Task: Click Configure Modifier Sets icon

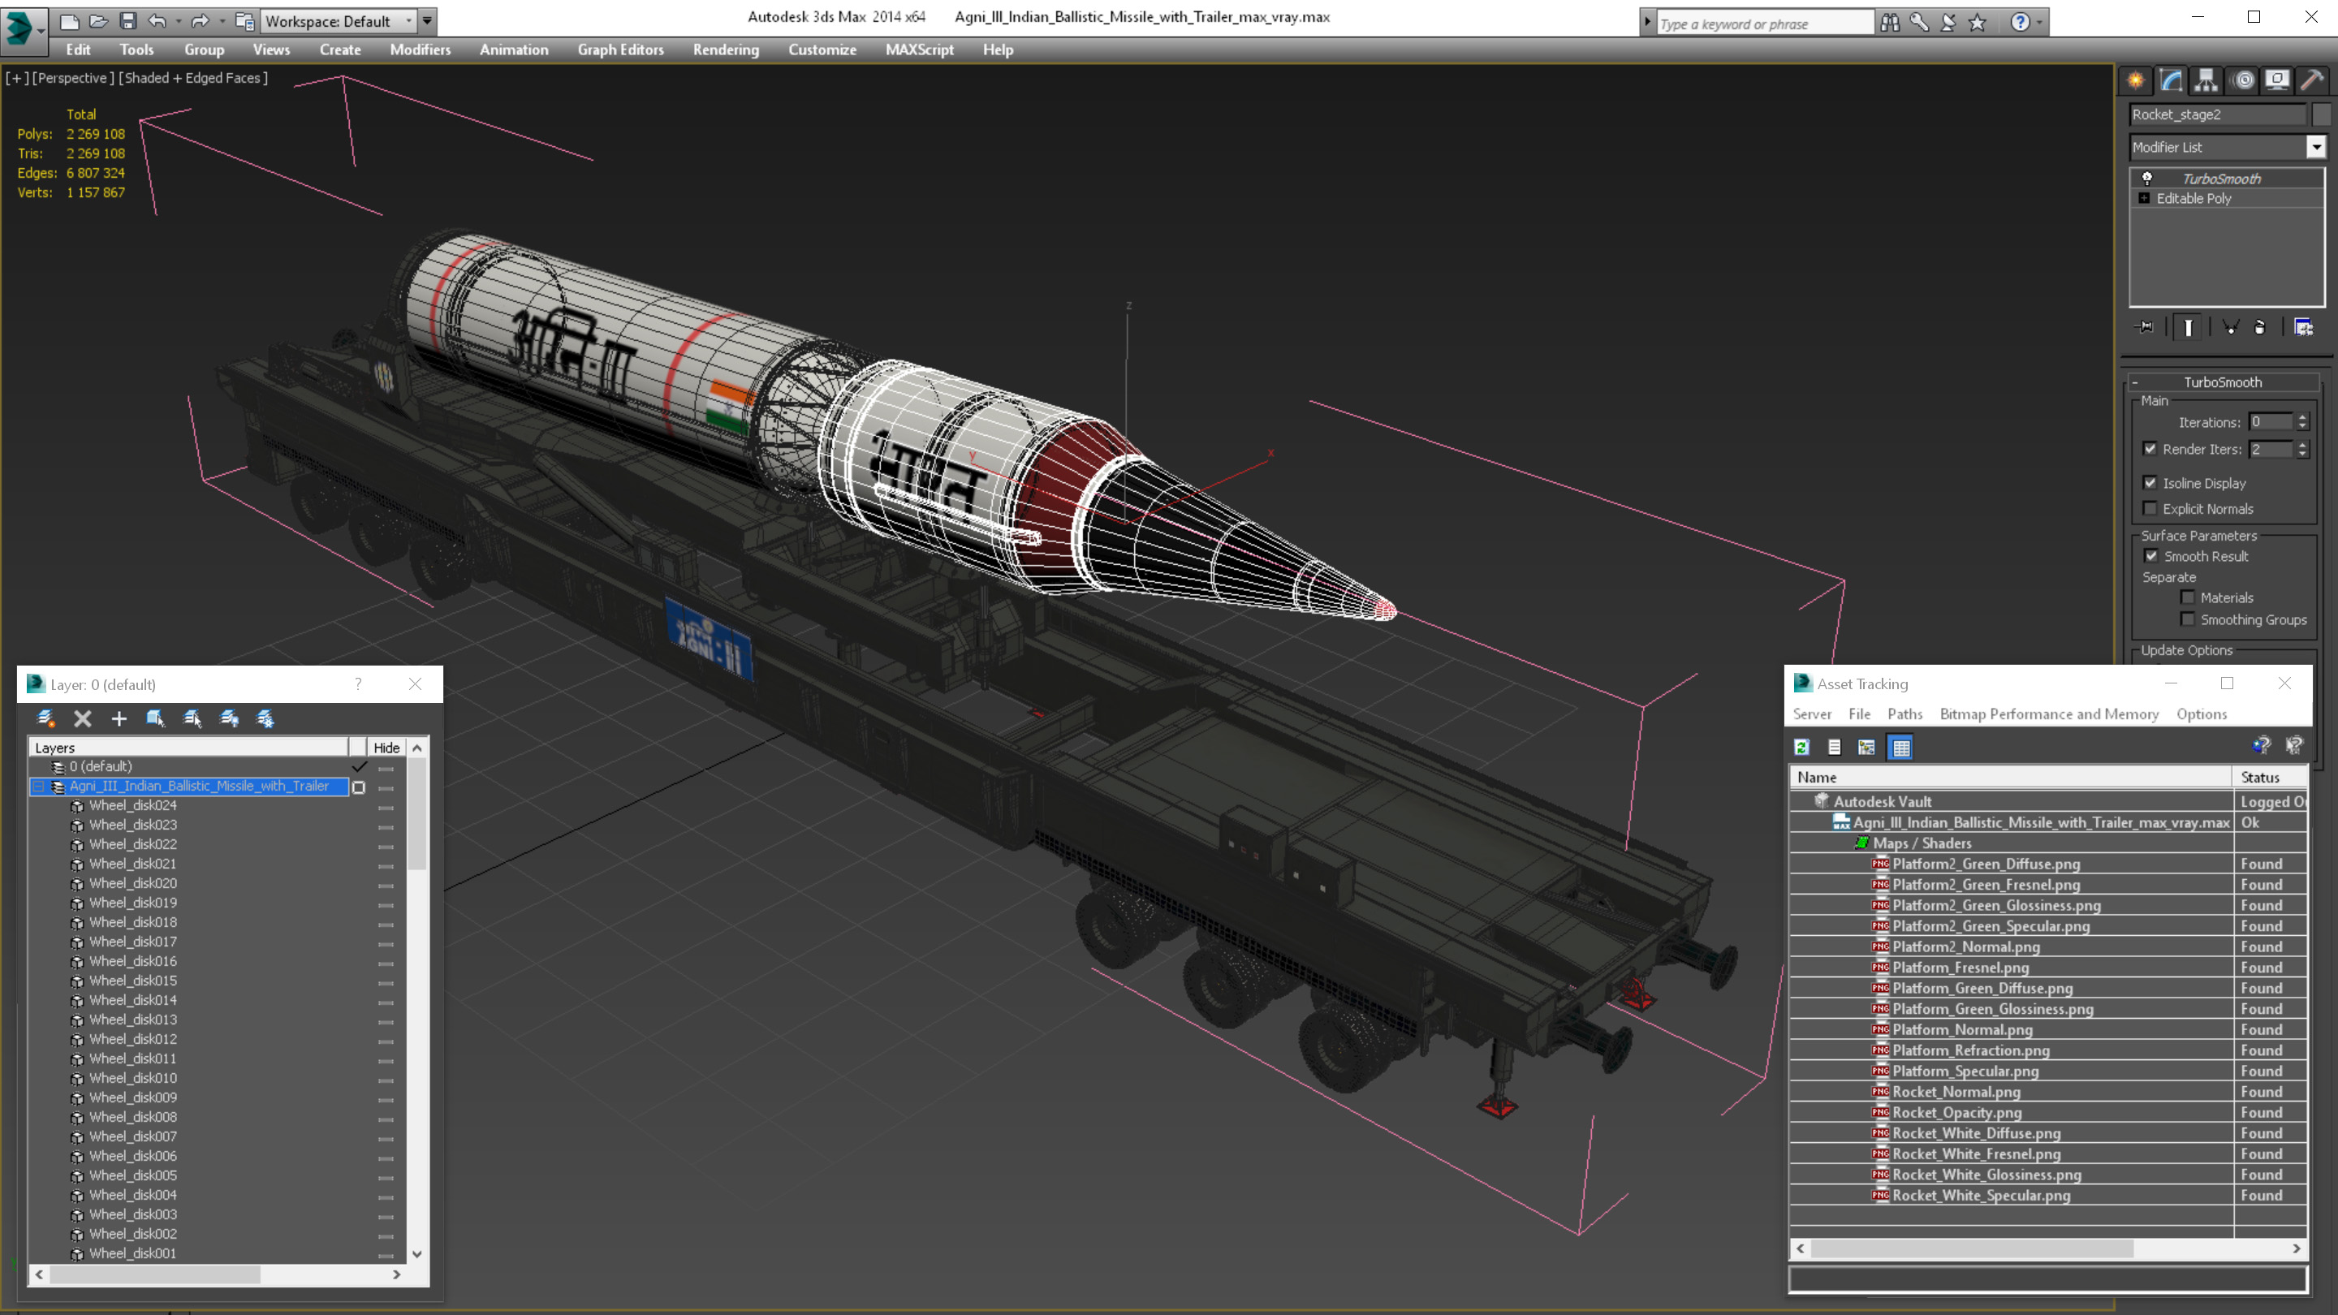Action: 2304,328
